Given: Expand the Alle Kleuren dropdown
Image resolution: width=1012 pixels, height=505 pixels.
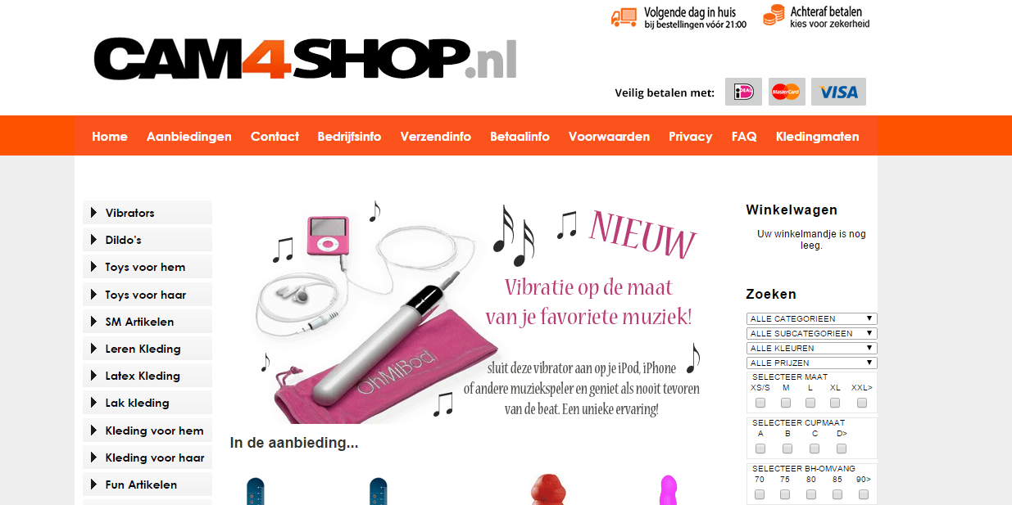Looking at the screenshot, I should click(812, 348).
